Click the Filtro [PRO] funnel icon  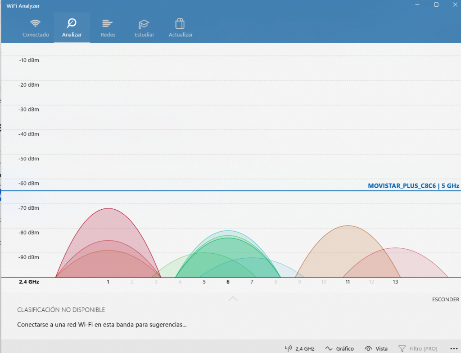[x=403, y=348]
